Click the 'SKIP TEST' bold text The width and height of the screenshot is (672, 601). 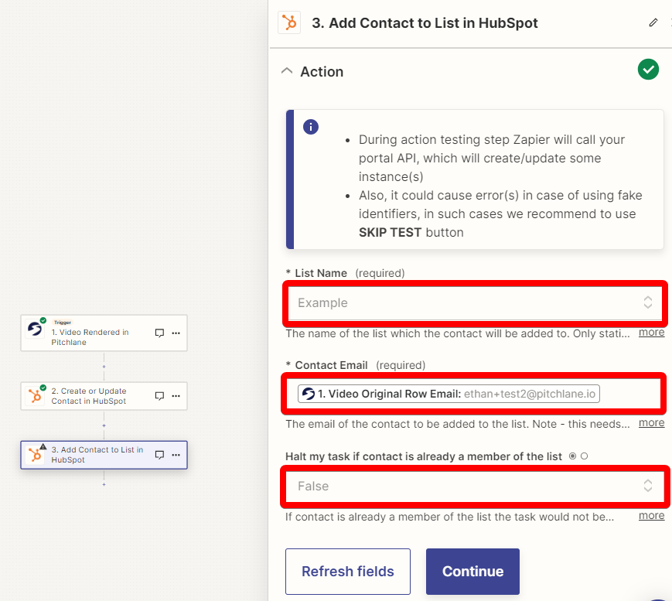tap(390, 232)
